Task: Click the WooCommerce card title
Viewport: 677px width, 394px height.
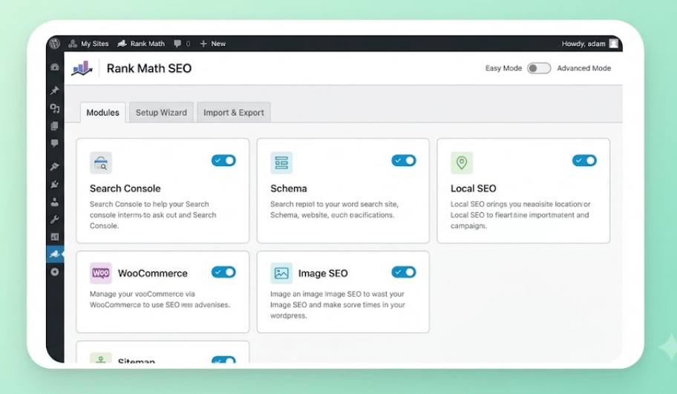Action: tap(153, 273)
